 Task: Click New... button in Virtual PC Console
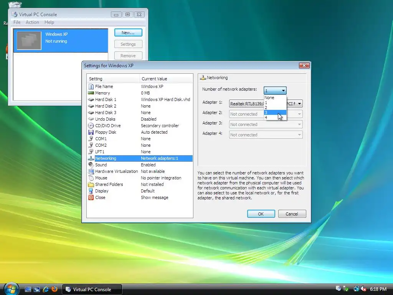point(128,33)
